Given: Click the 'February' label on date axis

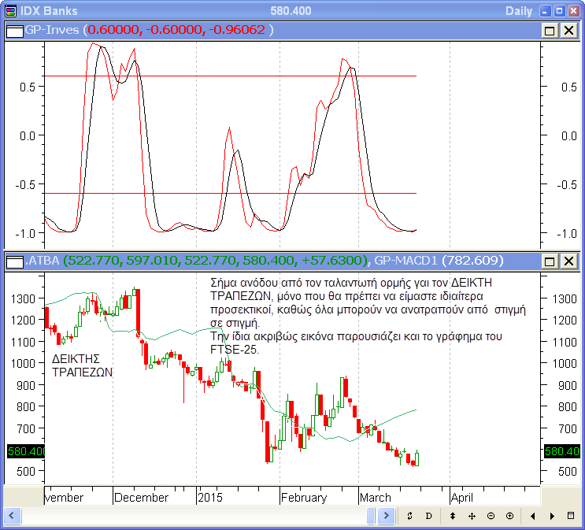Looking at the screenshot, I should point(304,498).
